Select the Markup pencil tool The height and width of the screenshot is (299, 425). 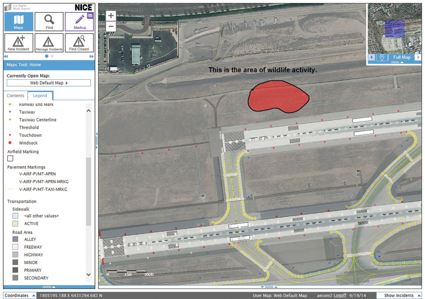[79, 22]
